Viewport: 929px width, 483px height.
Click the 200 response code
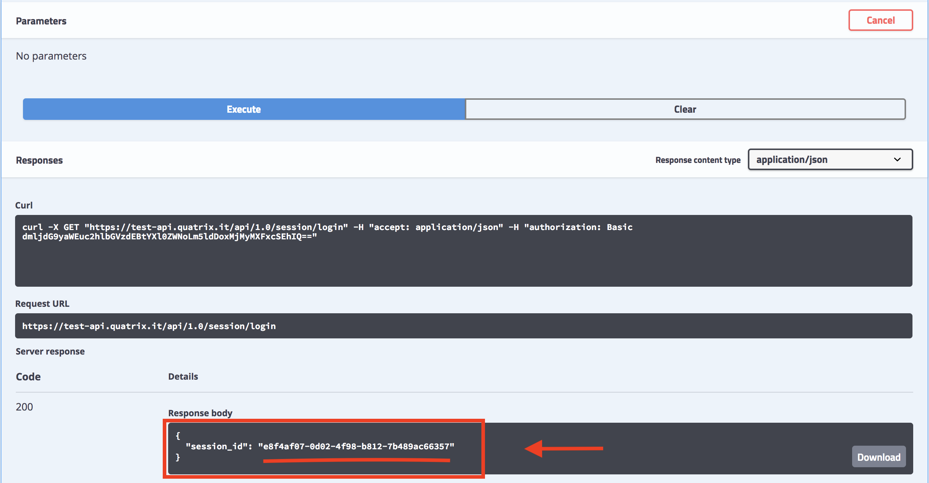point(24,407)
